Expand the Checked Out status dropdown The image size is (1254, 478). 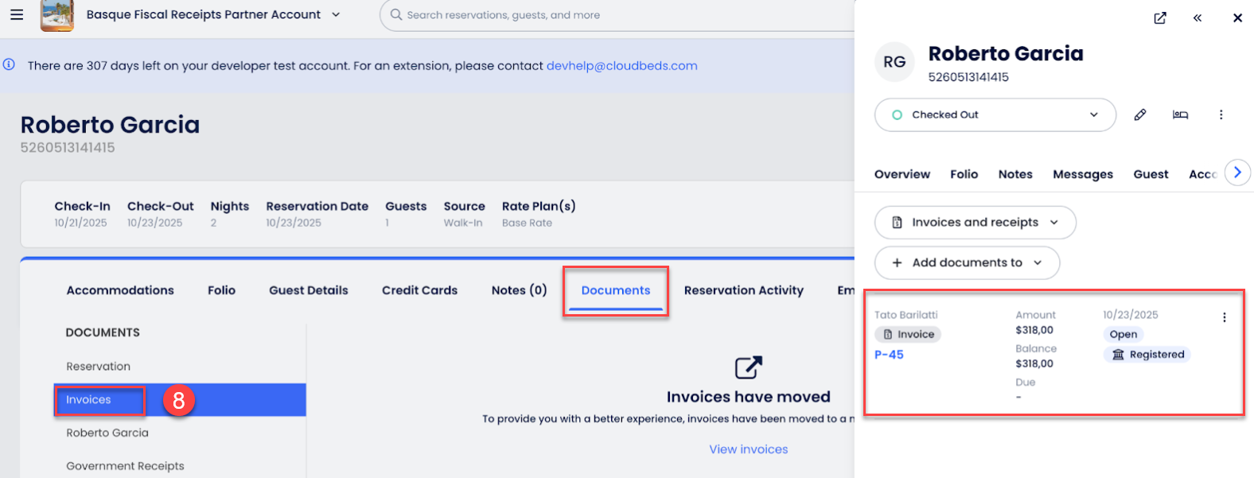coord(995,115)
